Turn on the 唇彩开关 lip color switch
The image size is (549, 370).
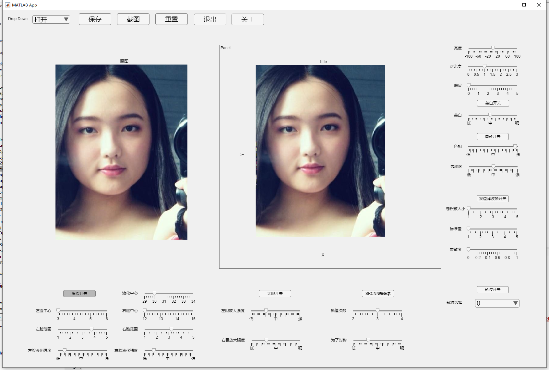click(x=493, y=137)
